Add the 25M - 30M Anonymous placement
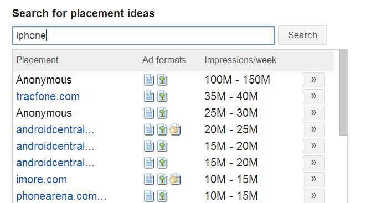 [x=313, y=113]
